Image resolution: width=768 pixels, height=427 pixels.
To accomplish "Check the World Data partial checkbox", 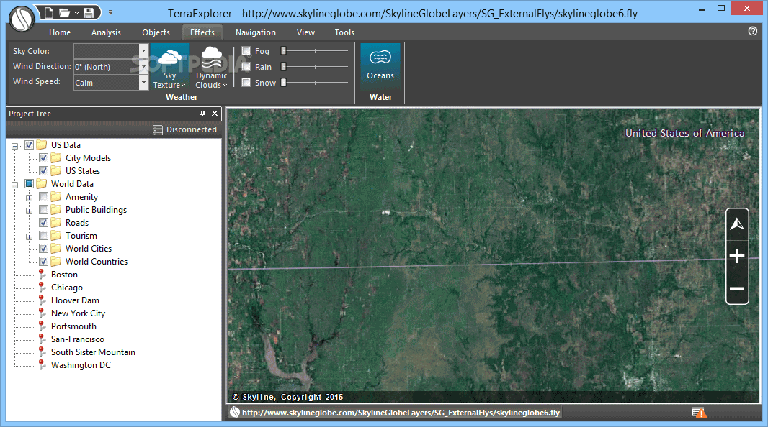I will [x=29, y=184].
